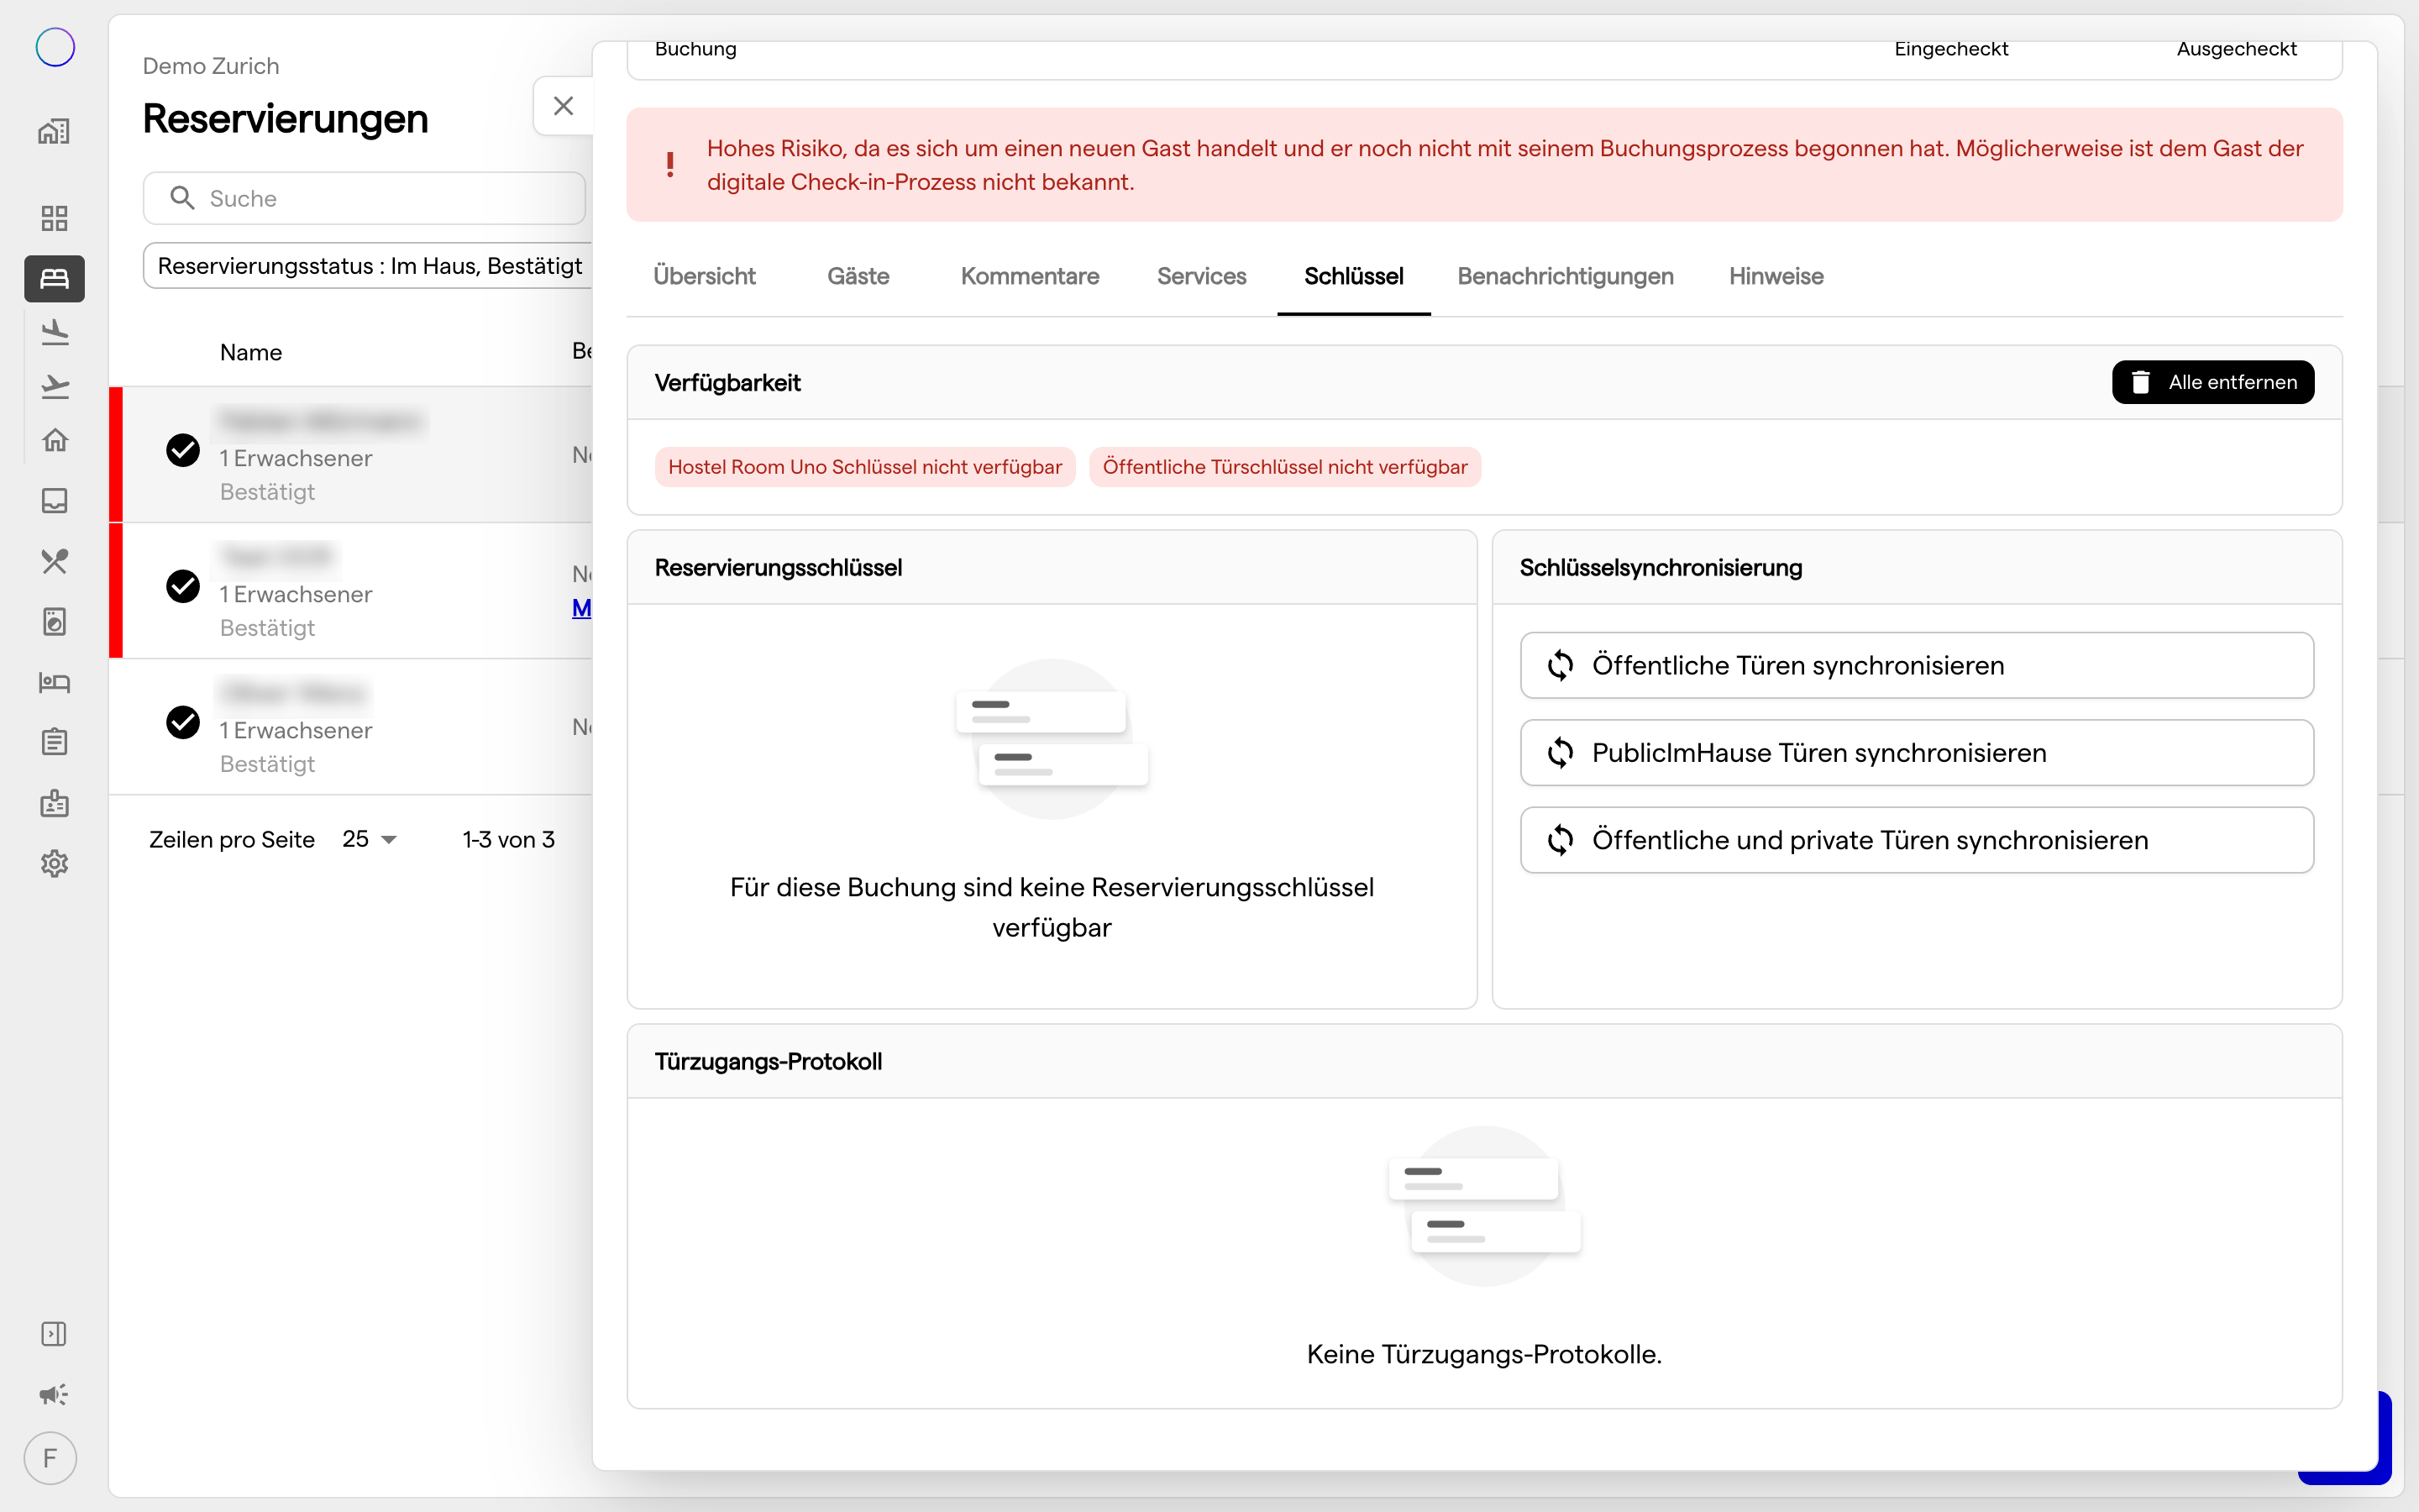The image size is (2419, 1512).
Task: Click the Alle entfernen button
Action: (x=2213, y=382)
